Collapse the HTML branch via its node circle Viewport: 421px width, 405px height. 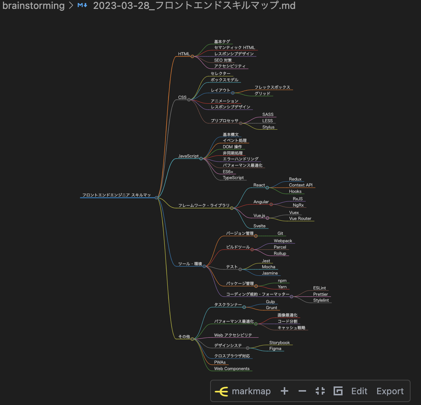(193, 56)
